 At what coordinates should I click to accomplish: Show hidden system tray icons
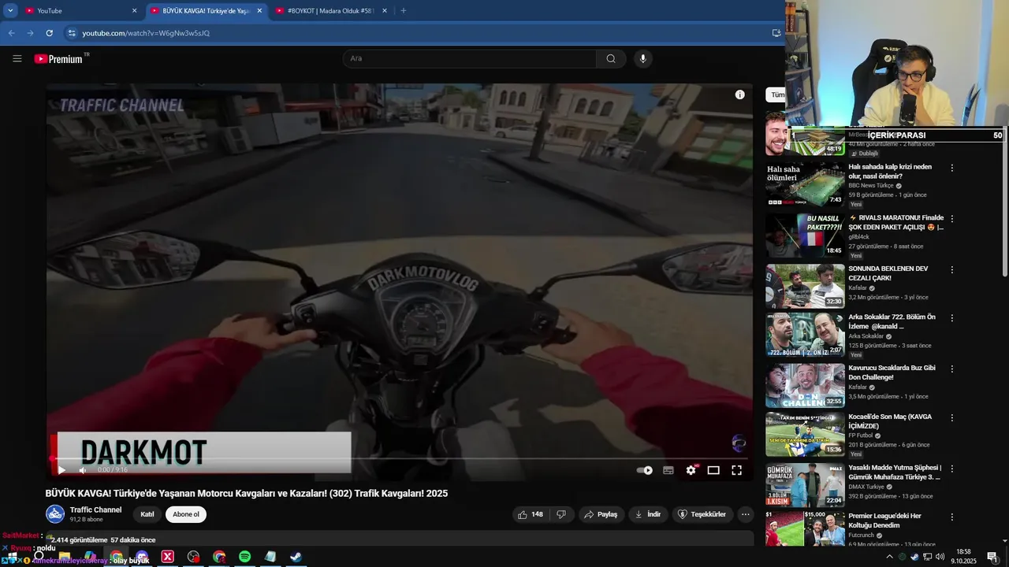[x=889, y=557]
